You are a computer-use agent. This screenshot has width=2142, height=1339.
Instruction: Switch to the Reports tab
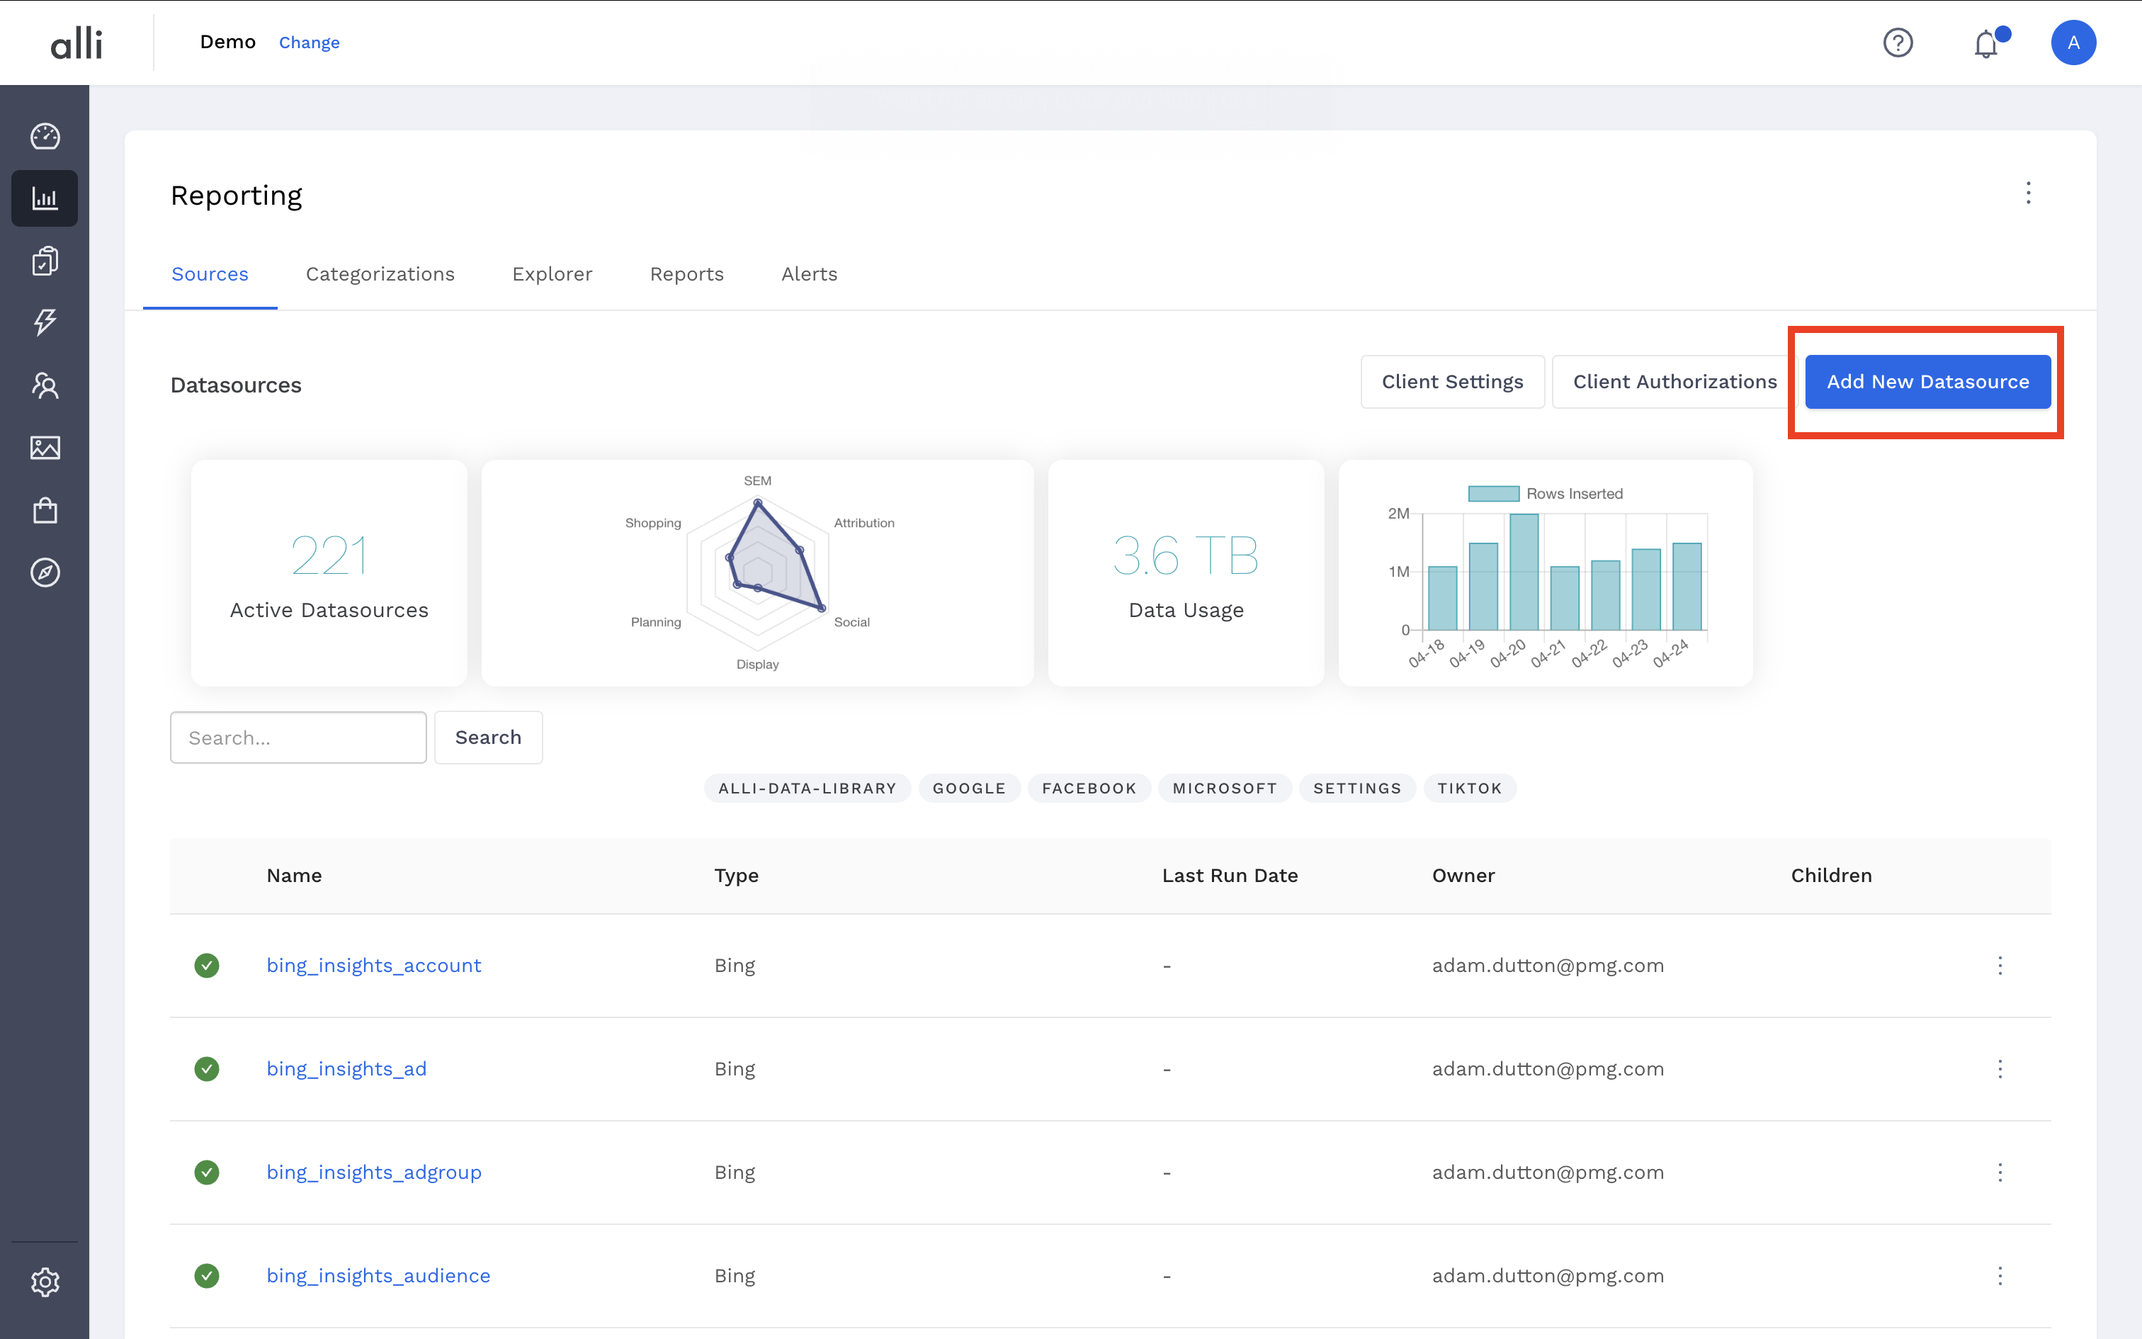point(687,273)
